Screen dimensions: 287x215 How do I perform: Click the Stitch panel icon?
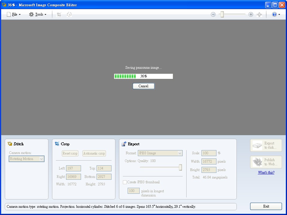[x=10, y=144]
